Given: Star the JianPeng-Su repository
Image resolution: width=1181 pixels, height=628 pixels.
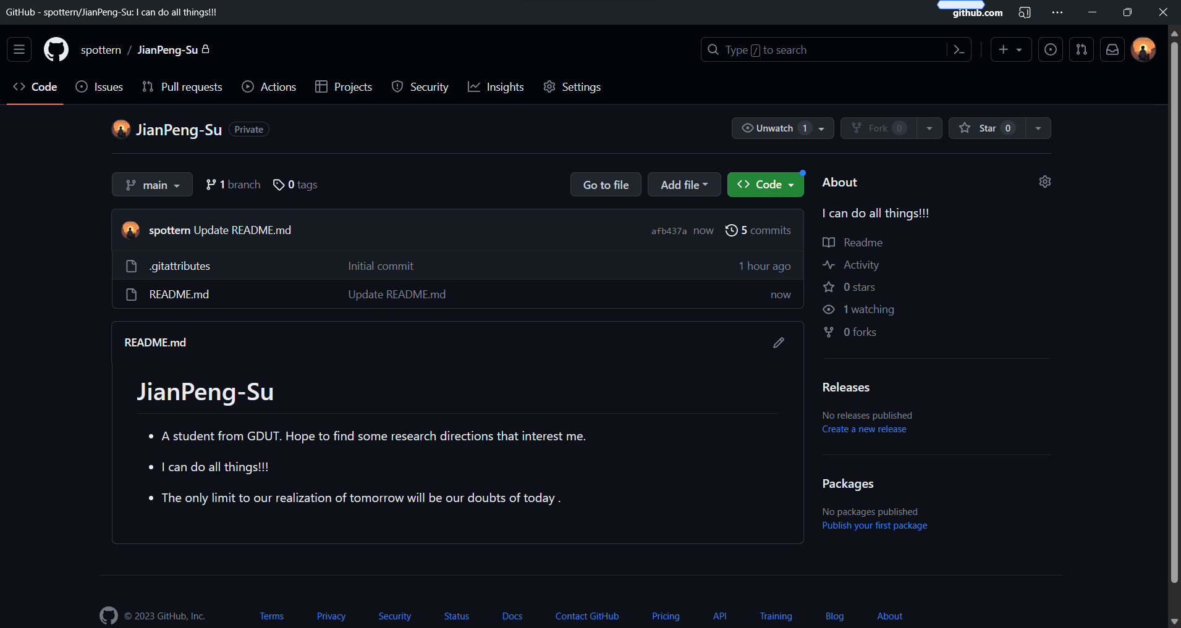Looking at the screenshot, I should (x=987, y=128).
